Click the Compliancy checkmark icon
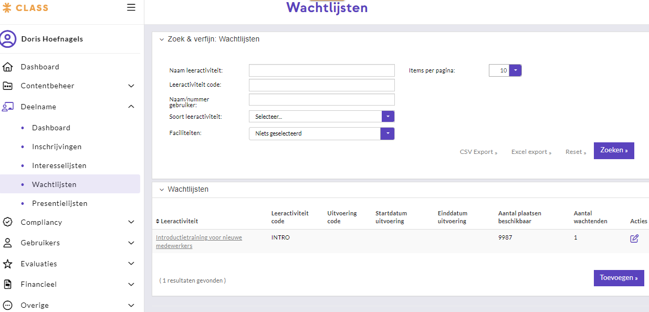This screenshot has height=312, width=649. coord(8,222)
